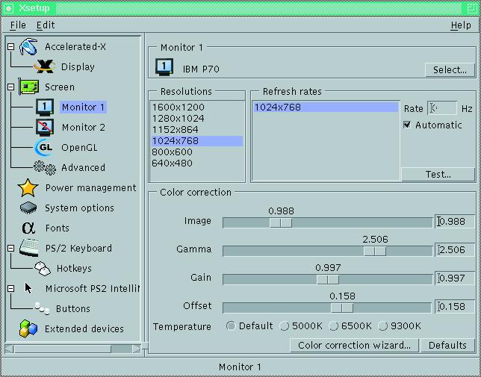481x377 pixels.
Task: Open the File menu
Action: click(x=18, y=25)
